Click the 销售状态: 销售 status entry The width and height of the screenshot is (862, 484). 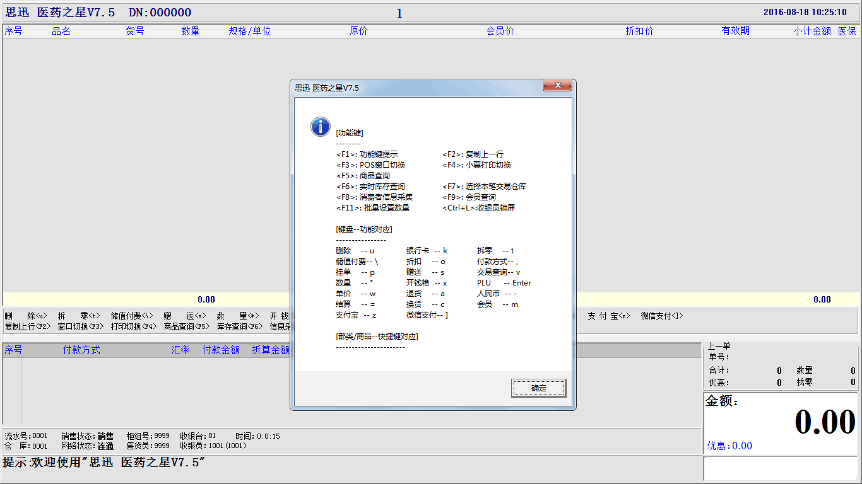click(x=88, y=436)
